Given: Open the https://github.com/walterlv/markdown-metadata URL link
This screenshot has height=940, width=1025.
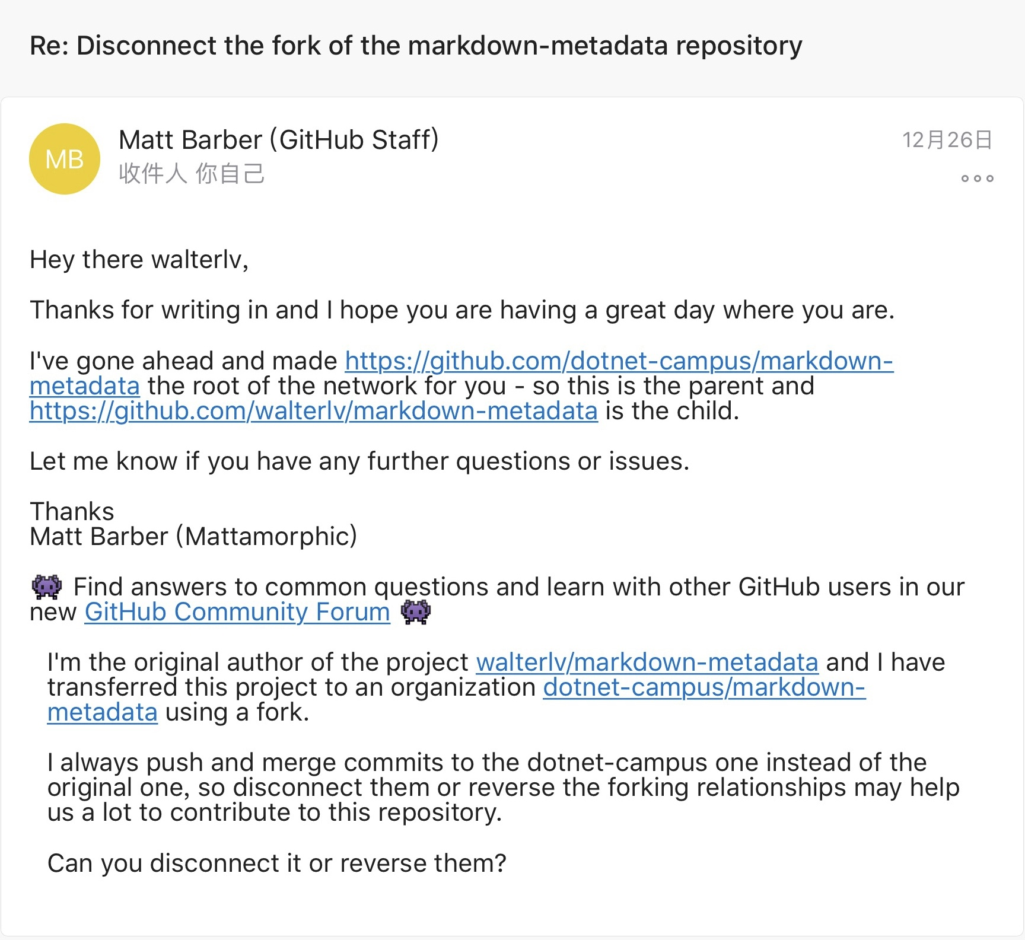Looking at the screenshot, I should [313, 411].
